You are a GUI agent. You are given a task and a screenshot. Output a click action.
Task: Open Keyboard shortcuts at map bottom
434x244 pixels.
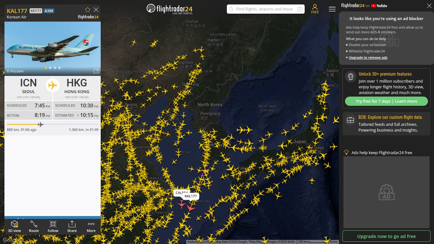pyautogui.click(x=200, y=242)
